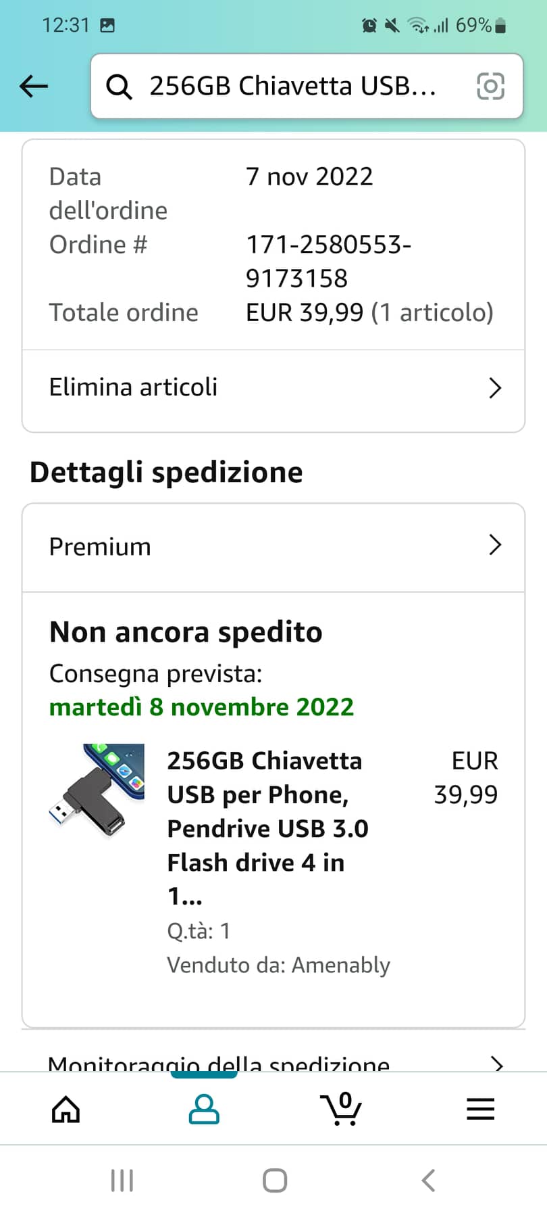Tap the magnifier search icon
Image resolution: width=547 pixels, height=1217 pixels.
pos(120,87)
